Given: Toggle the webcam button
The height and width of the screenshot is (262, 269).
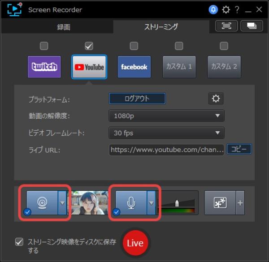Looking at the screenshot, I should point(42,203).
